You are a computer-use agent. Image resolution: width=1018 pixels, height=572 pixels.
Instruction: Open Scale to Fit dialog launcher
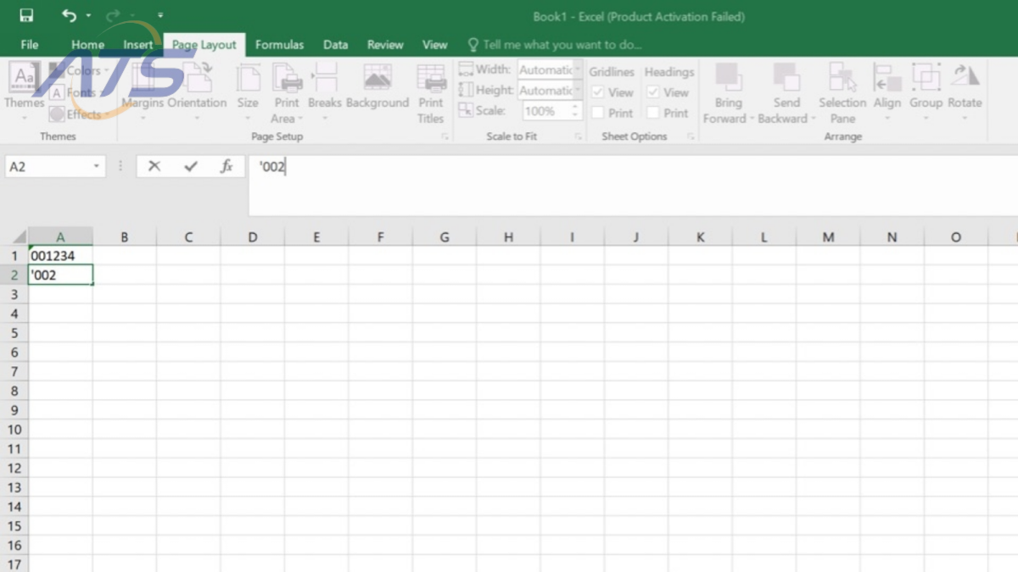click(578, 136)
